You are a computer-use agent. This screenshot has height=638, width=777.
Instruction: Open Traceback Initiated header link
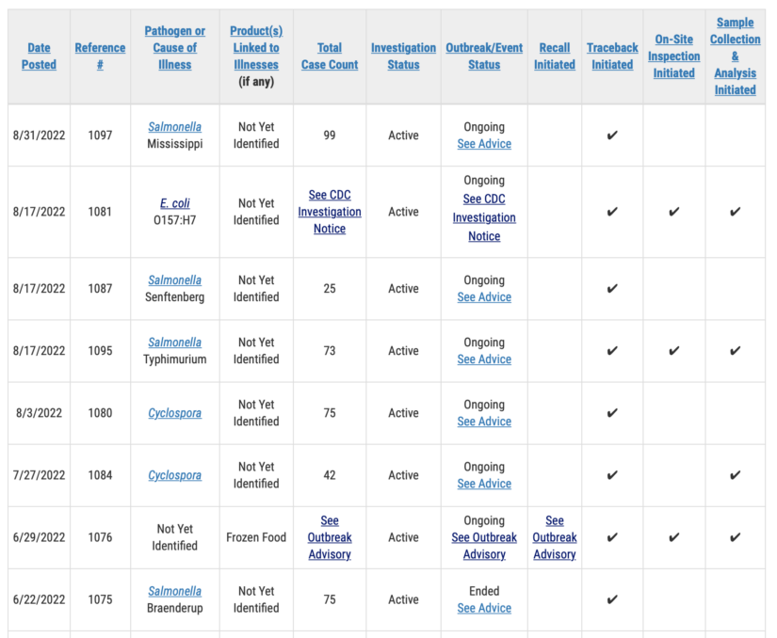pyautogui.click(x=612, y=56)
